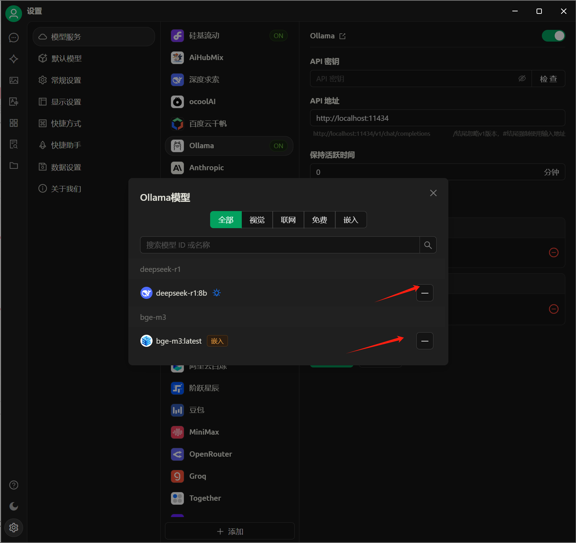Screen dimensions: 576x543
Task: Remove deepseek-r1:8b with minus button
Action: tap(425, 293)
